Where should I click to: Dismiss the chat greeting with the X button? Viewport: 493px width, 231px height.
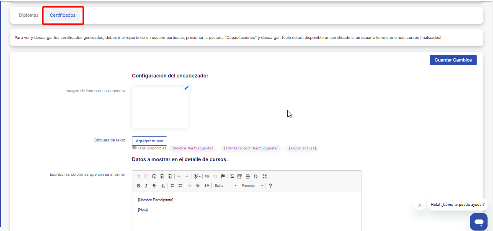coord(420,205)
